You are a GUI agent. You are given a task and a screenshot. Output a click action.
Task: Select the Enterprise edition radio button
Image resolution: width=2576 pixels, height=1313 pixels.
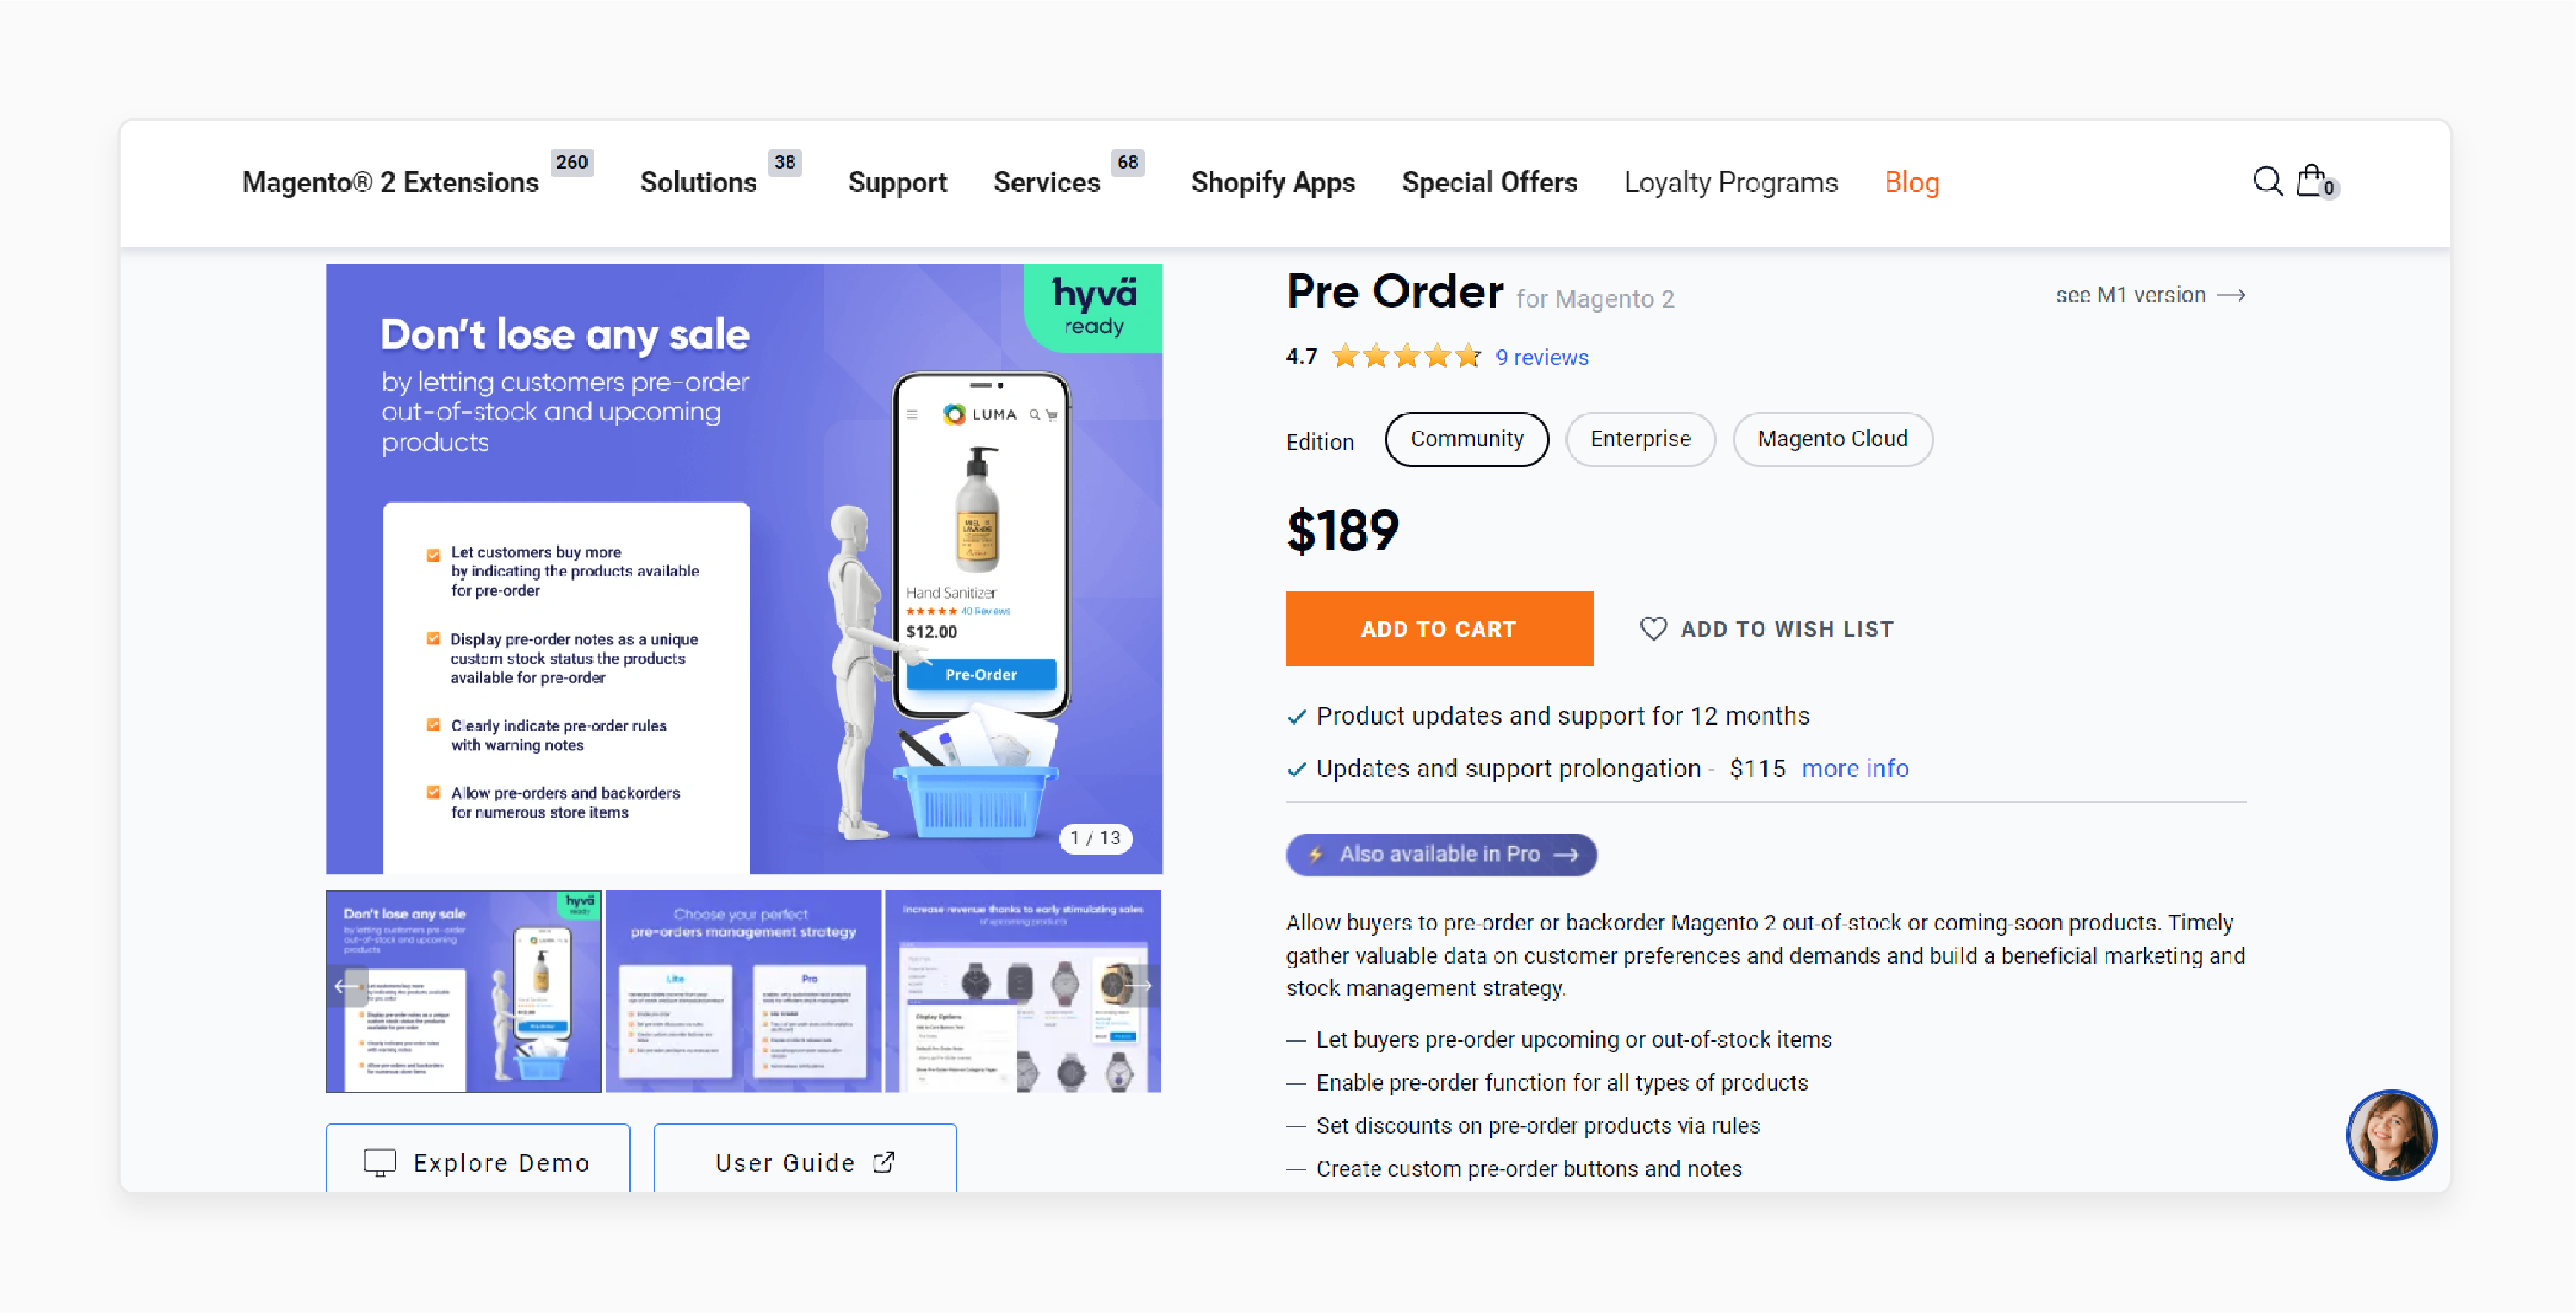pos(1640,439)
